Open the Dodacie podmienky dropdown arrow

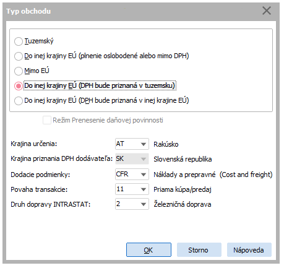click(x=144, y=175)
